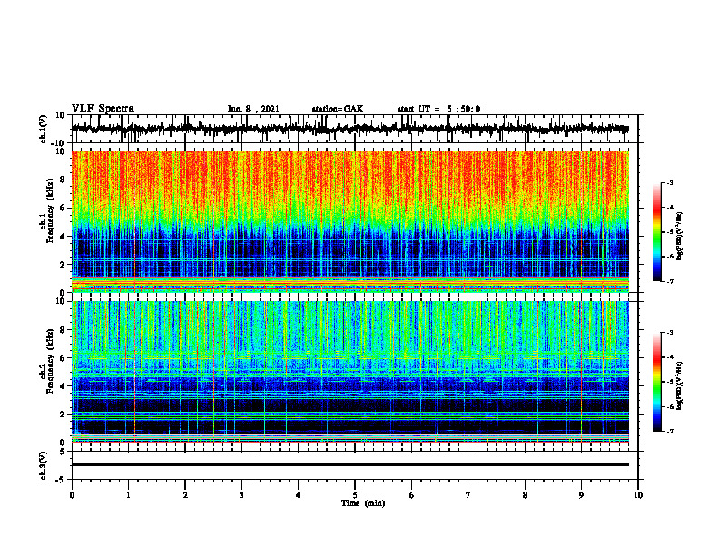Click the "2" kHz tick of ch.1 spectrogram
This screenshot has height=555, width=719.
[x=64, y=265]
